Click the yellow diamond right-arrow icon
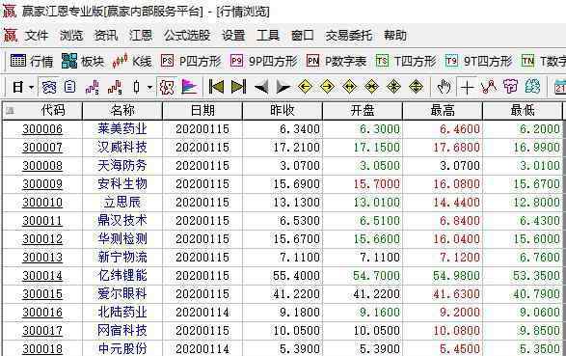 click(x=328, y=87)
